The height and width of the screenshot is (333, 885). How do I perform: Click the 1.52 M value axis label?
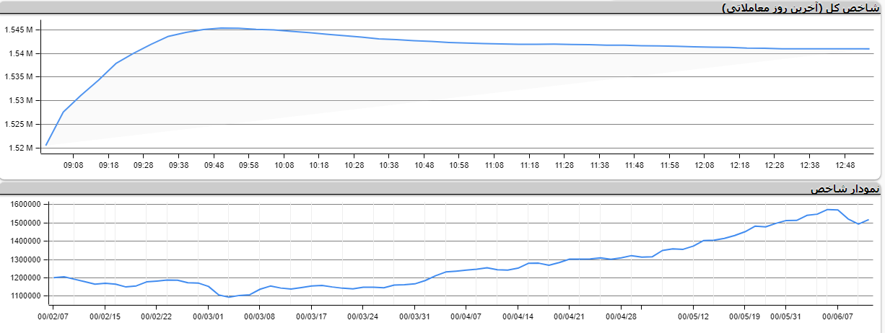point(21,148)
